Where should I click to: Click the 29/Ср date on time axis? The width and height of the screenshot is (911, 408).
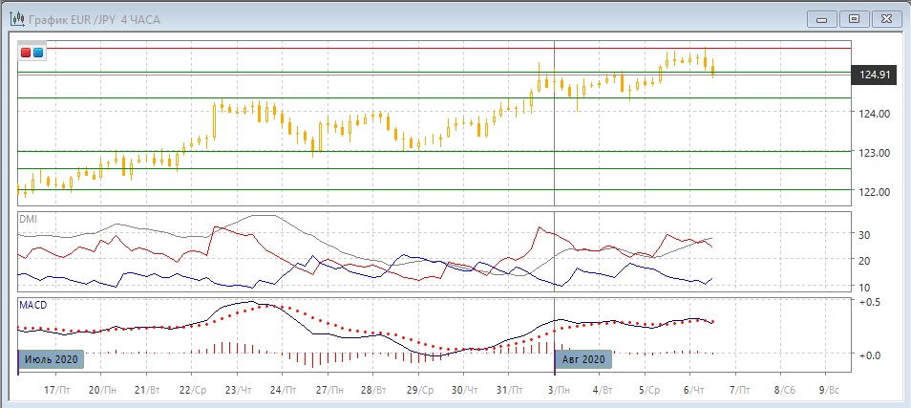tap(421, 391)
